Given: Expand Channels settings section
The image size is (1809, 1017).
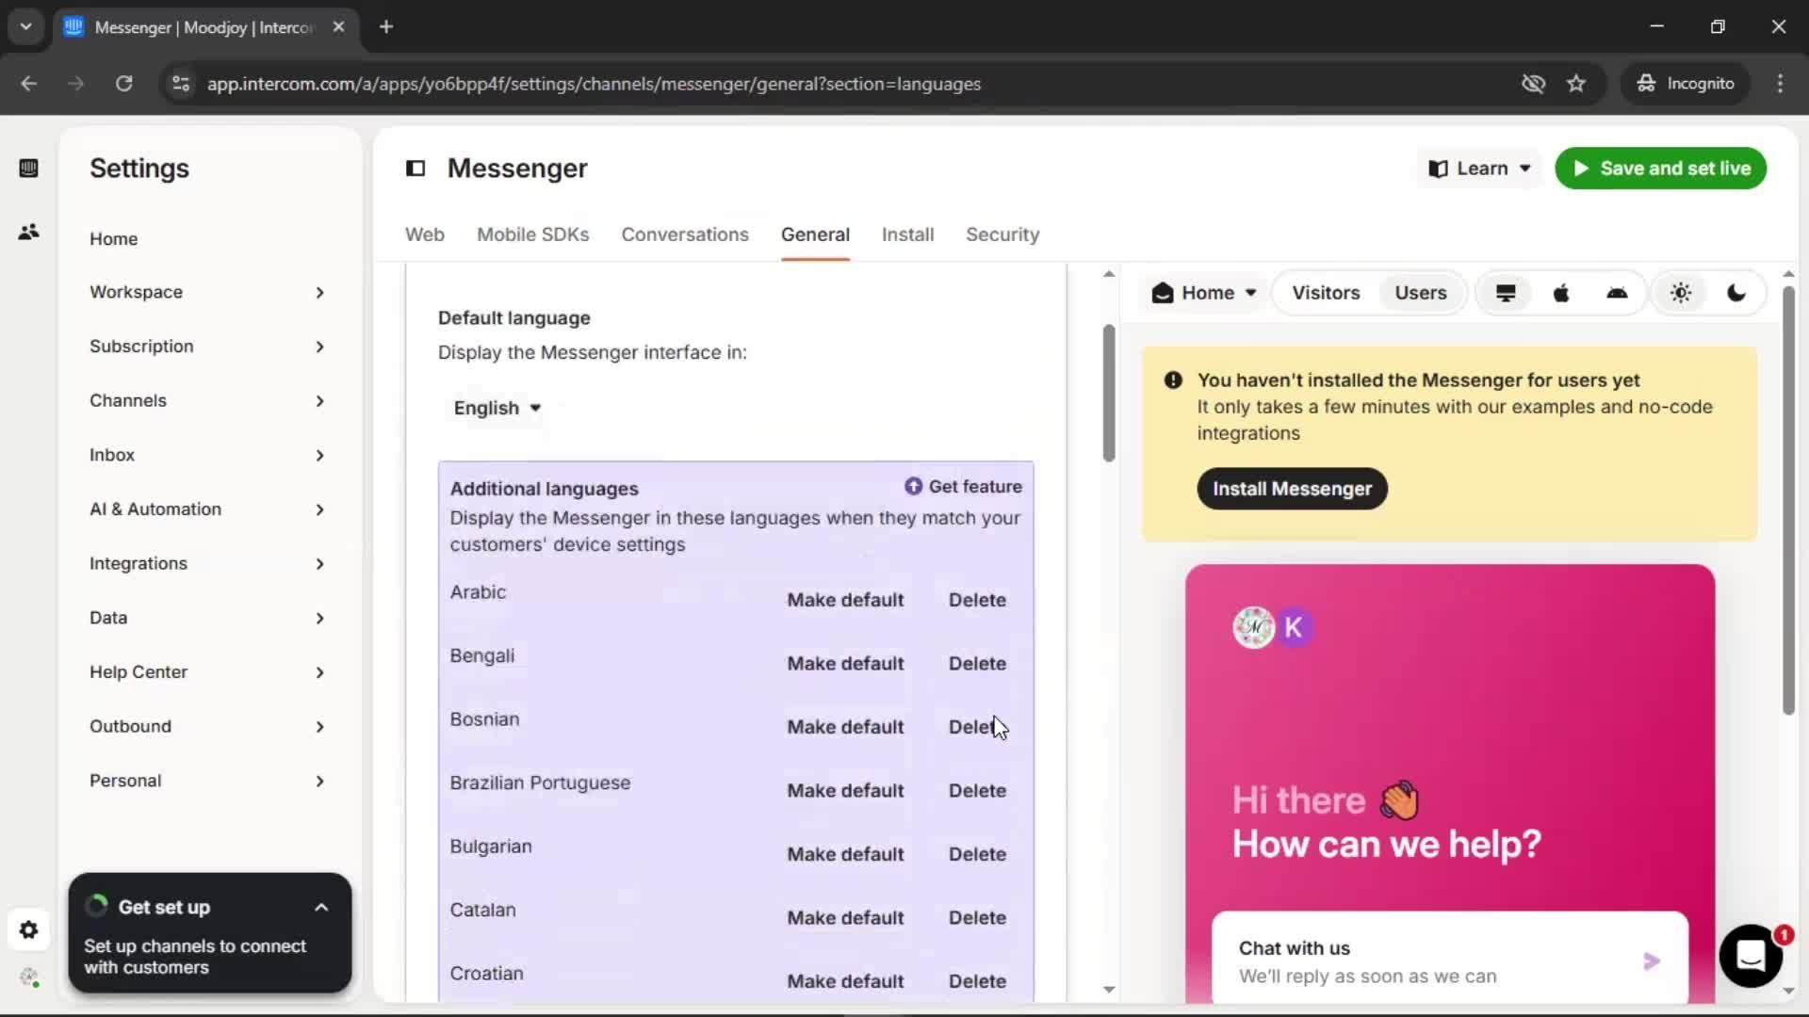Looking at the screenshot, I should click(x=208, y=401).
